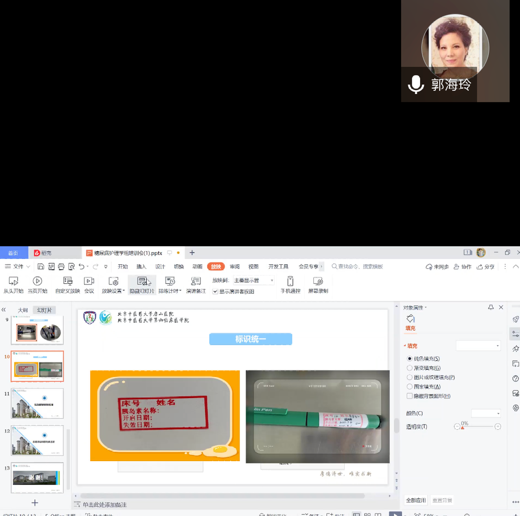Screen dimensions: 520x516
Task: Click the 全部应用 button
Action: 416,500
